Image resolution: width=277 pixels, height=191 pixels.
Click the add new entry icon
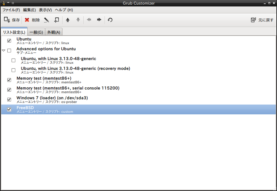pos(56,20)
